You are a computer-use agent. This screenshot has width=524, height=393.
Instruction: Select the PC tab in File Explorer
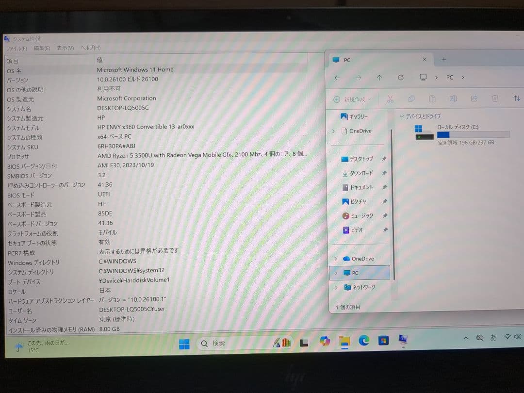[x=379, y=60]
